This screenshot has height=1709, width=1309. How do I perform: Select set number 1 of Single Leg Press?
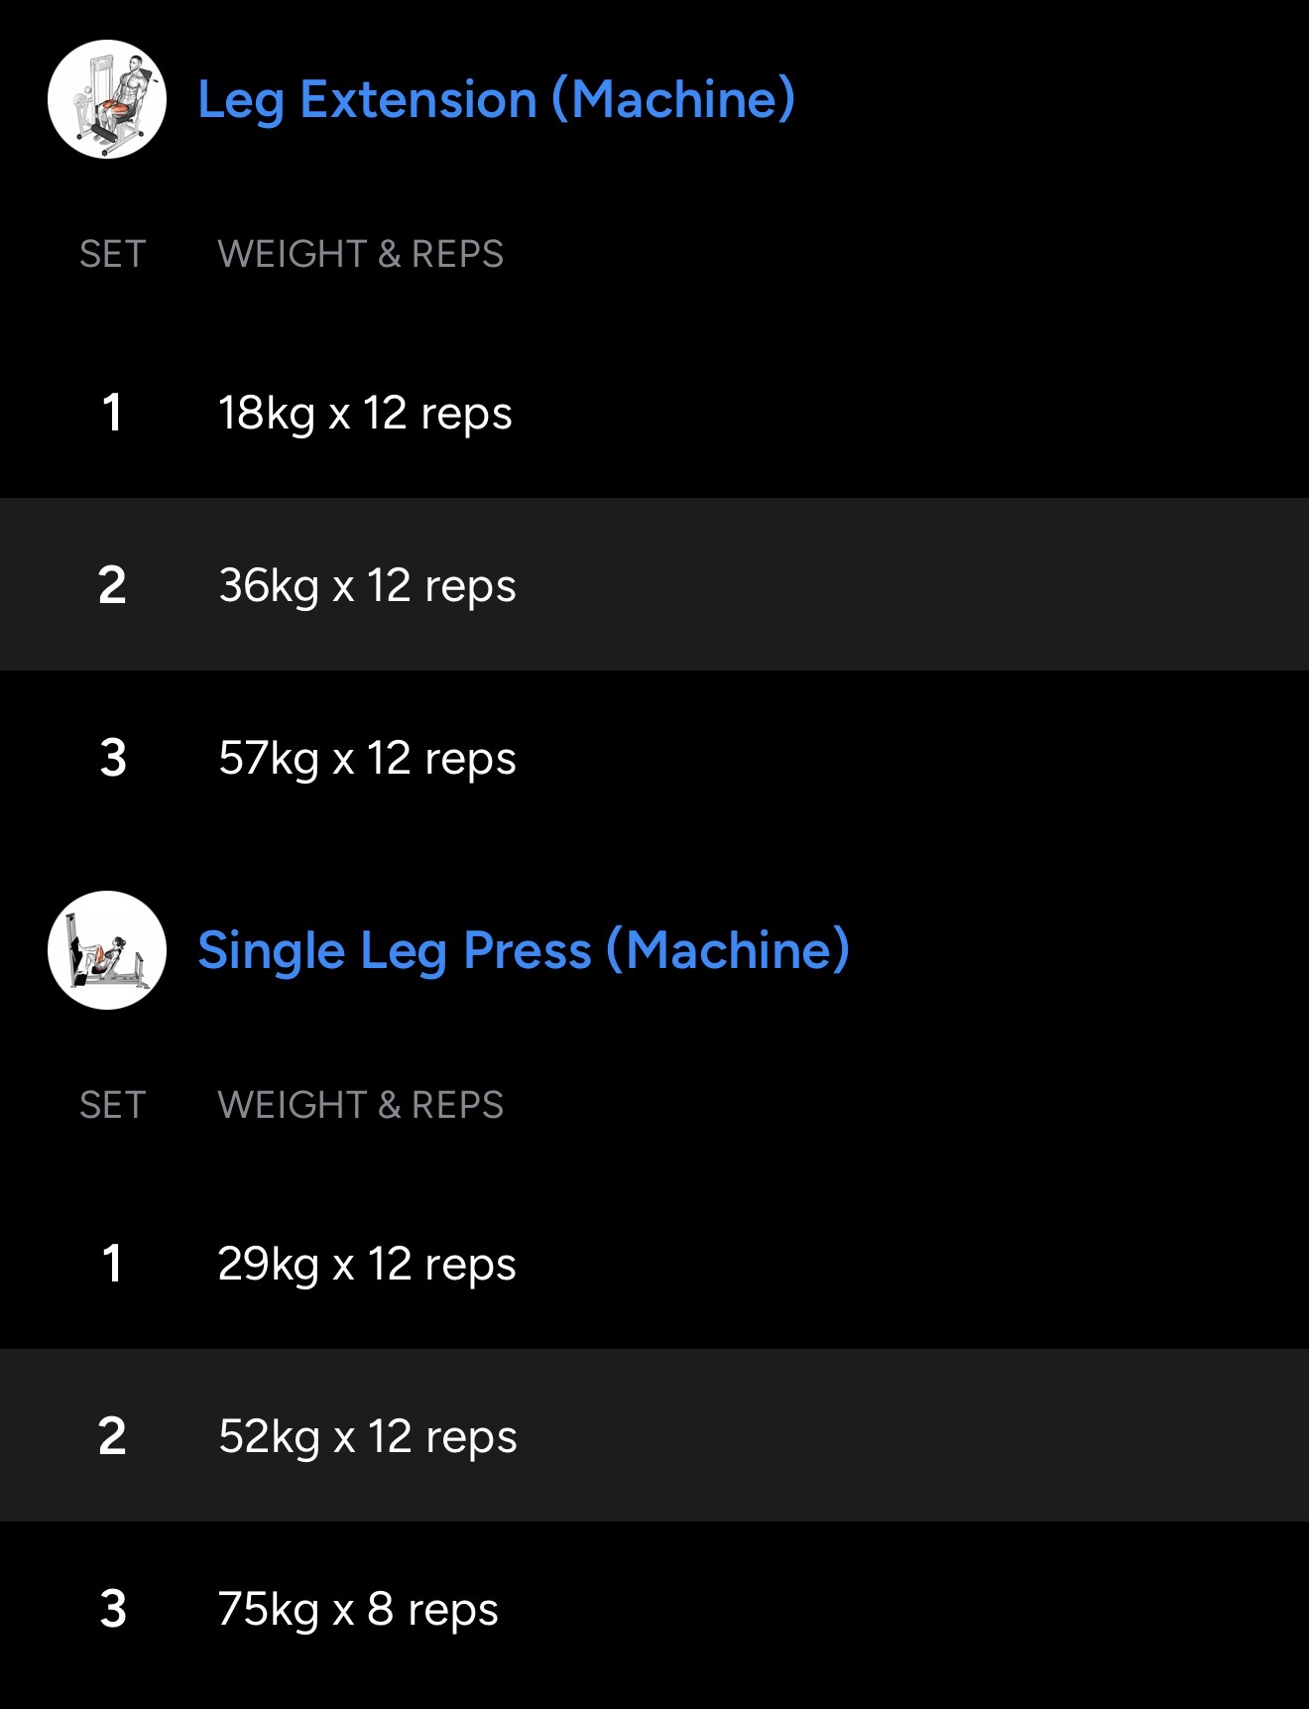click(x=113, y=1264)
